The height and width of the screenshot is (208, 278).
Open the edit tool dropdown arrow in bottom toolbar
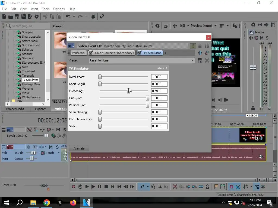(x=148, y=187)
